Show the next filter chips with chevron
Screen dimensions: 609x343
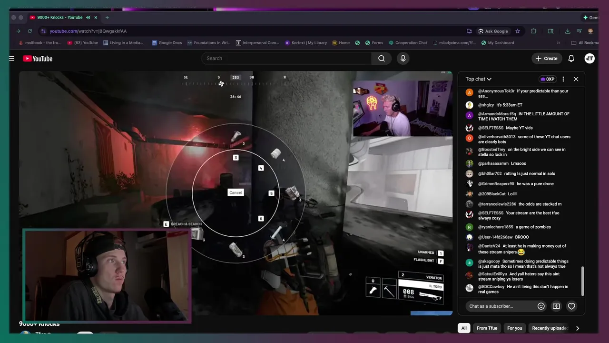click(578, 328)
